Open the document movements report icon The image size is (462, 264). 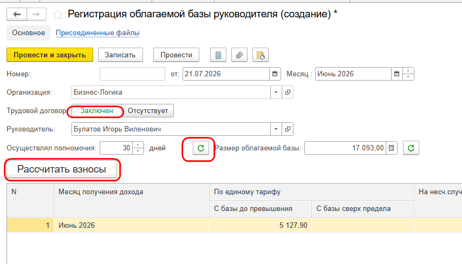click(x=218, y=55)
